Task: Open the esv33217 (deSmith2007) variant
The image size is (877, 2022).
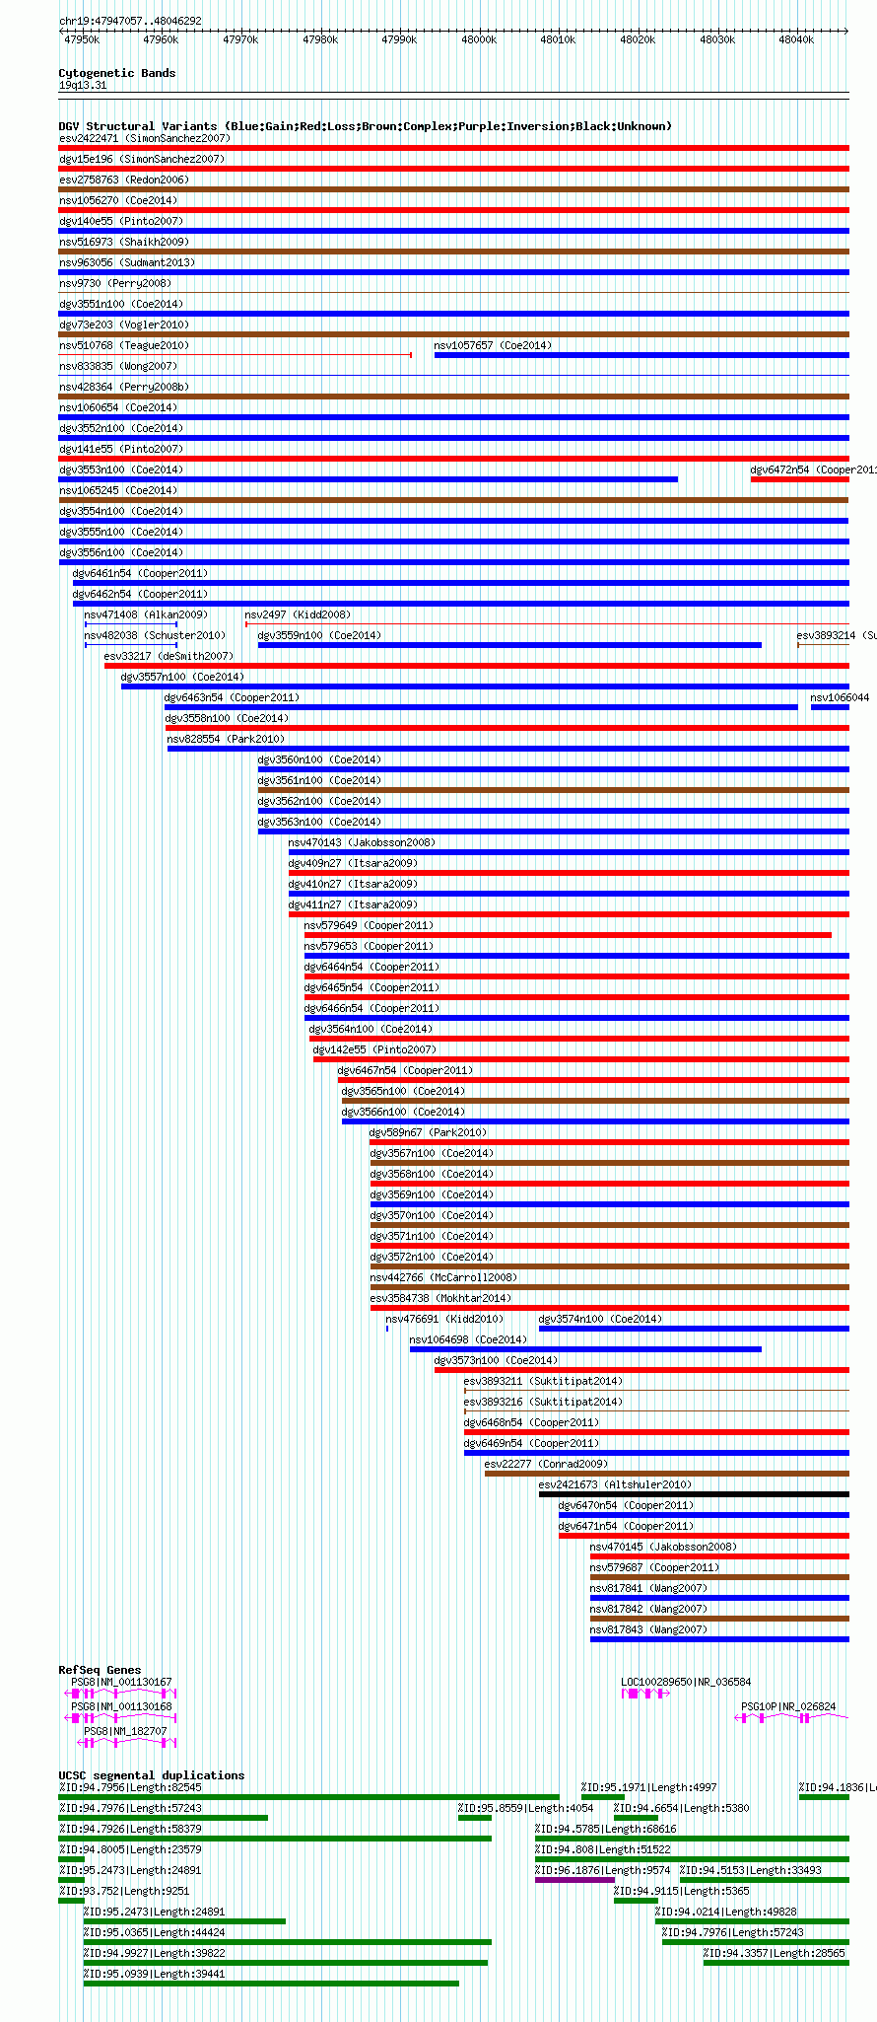Action: (x=169, y=656)
